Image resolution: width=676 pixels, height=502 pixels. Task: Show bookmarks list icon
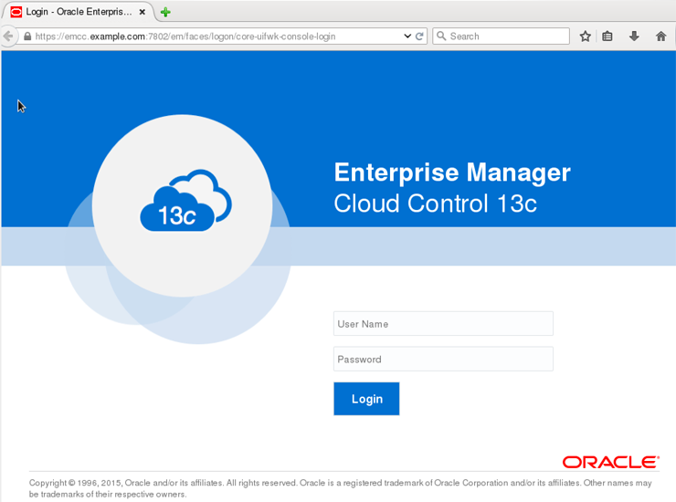tap(607, 37)
